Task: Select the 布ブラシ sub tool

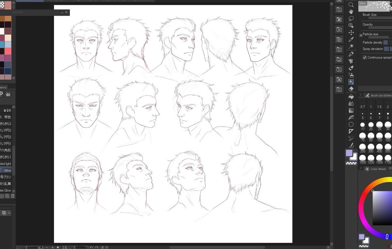Action: [x=6, y=177]
